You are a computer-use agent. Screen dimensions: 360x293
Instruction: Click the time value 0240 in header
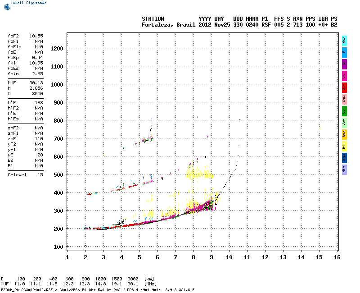tap(252, 25)
